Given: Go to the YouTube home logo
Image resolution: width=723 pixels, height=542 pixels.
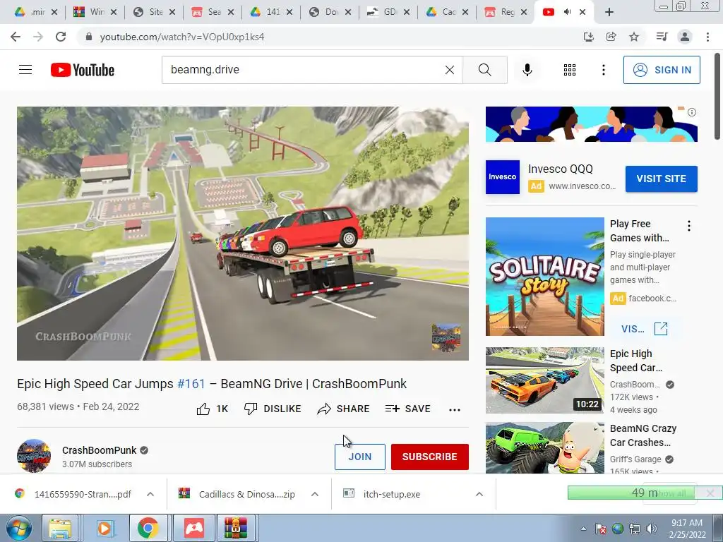Looking at the screenshot, I should (83, 70).
